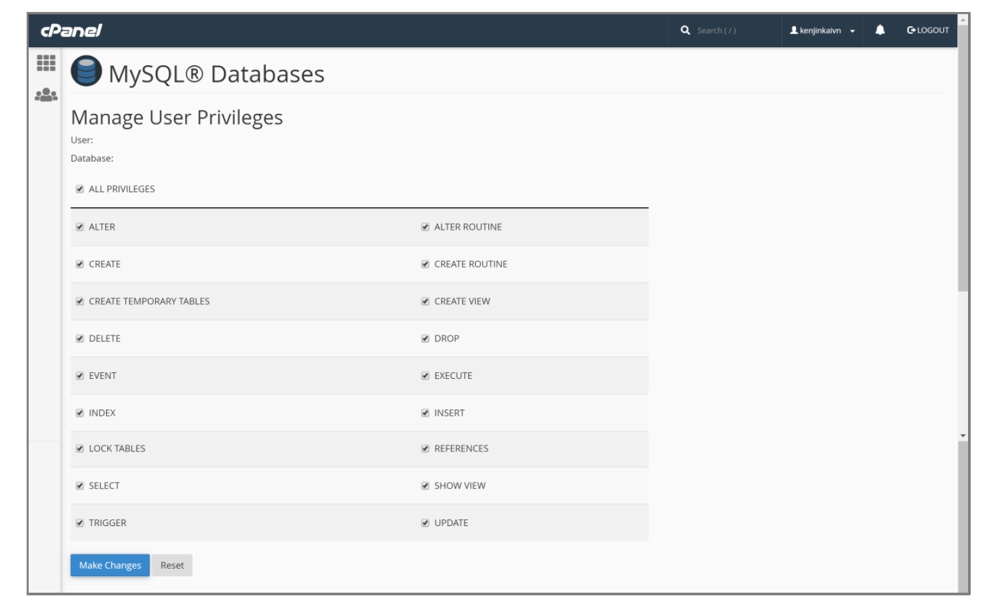Toggle the CREATE ROUTINE checkbox
This screenshot has height=608, width=996.
425,264
